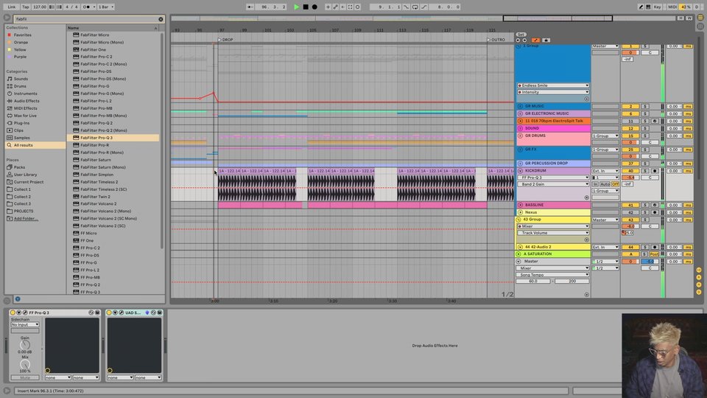Click the Capture MIDI icon

(351, 7)
